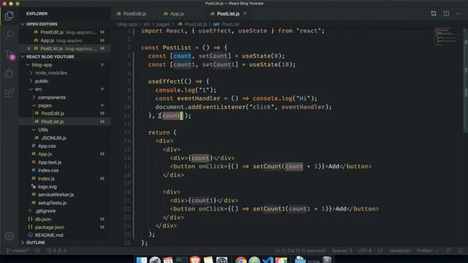
Task: Open Source Control view with pending badge
Action: click(x=10, y=55)
